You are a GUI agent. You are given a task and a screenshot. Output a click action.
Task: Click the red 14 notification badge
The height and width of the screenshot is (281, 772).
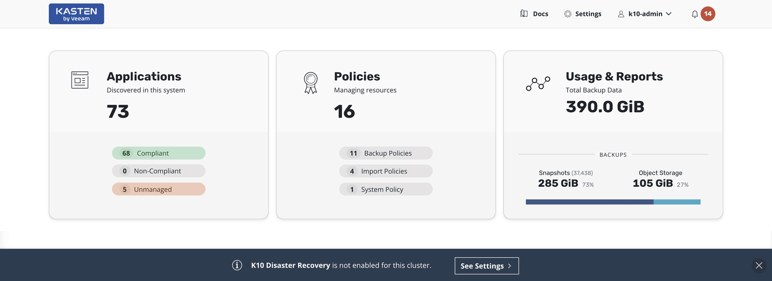708,14
